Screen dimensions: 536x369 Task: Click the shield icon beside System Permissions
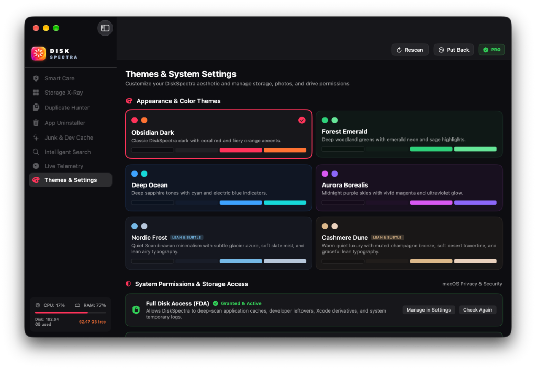[129, 284]
